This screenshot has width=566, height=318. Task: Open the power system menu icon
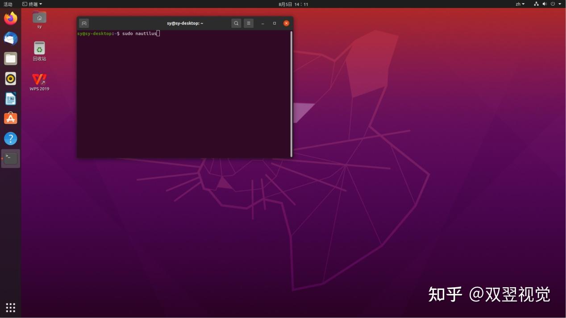click(553, 4)
